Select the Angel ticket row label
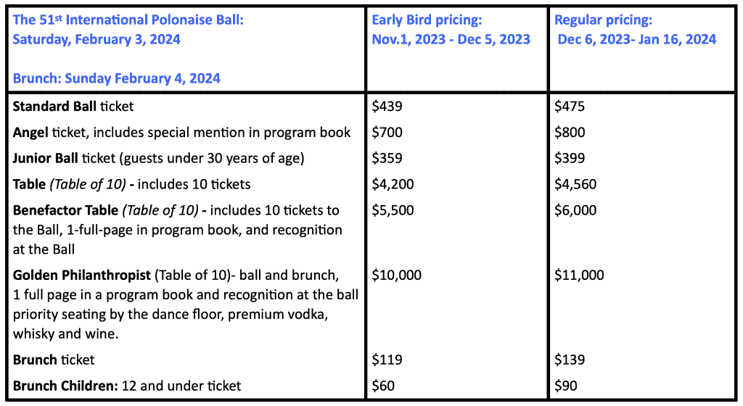743x406 pixels. pos(181,132)
